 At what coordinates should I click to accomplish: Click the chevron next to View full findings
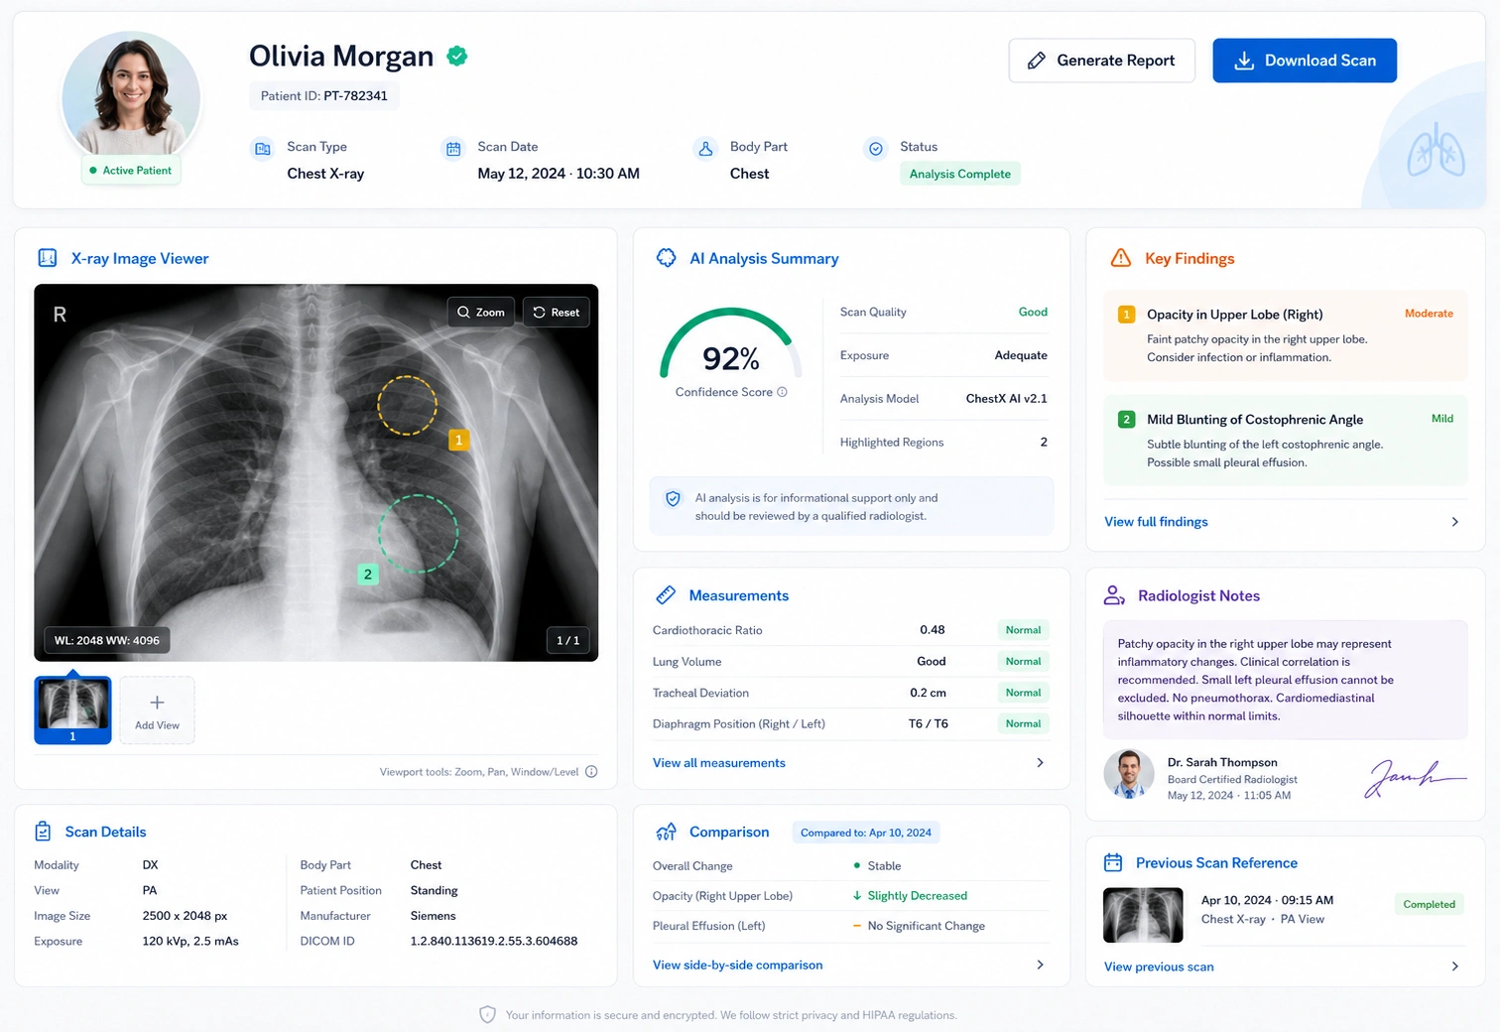point(1455,522)
